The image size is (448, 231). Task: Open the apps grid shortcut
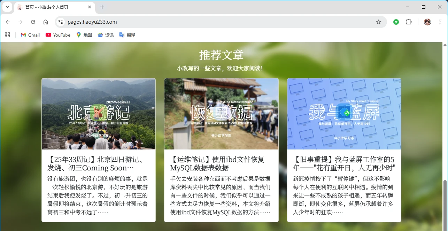(x=7, y=35)
